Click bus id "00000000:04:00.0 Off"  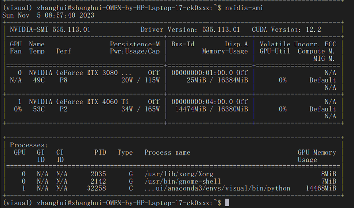click(x=209, y=102)
